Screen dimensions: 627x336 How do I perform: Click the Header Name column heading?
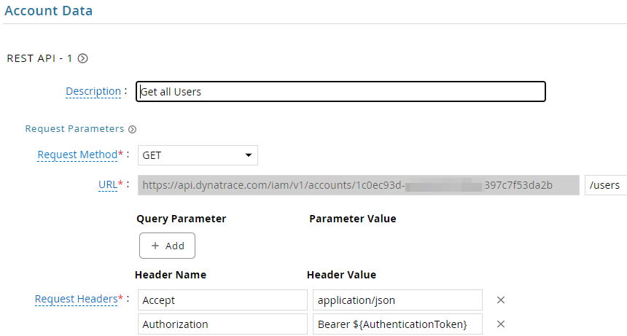pyautogui.click(x=171, y=275)
